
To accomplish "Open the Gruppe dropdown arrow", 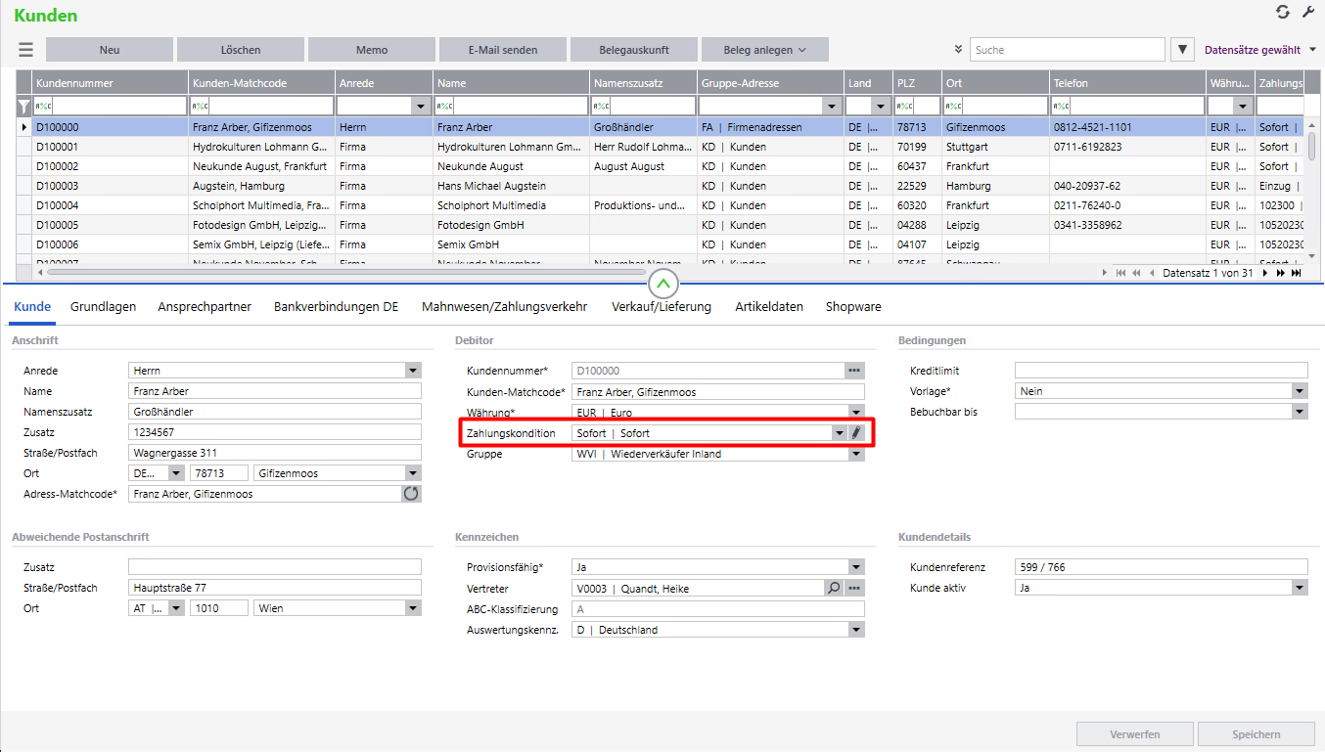I will [x=856, y=454].
